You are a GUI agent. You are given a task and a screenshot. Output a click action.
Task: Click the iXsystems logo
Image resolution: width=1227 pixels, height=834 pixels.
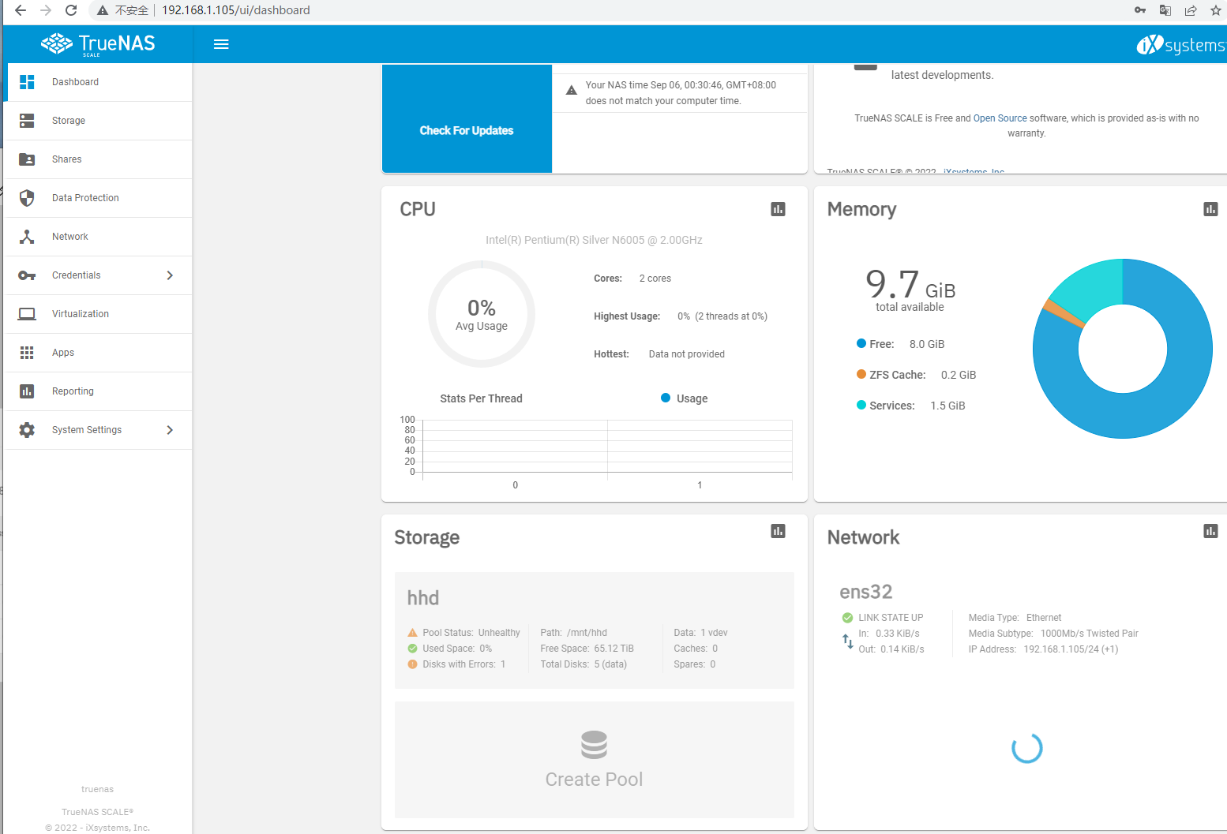(1181, 45)
